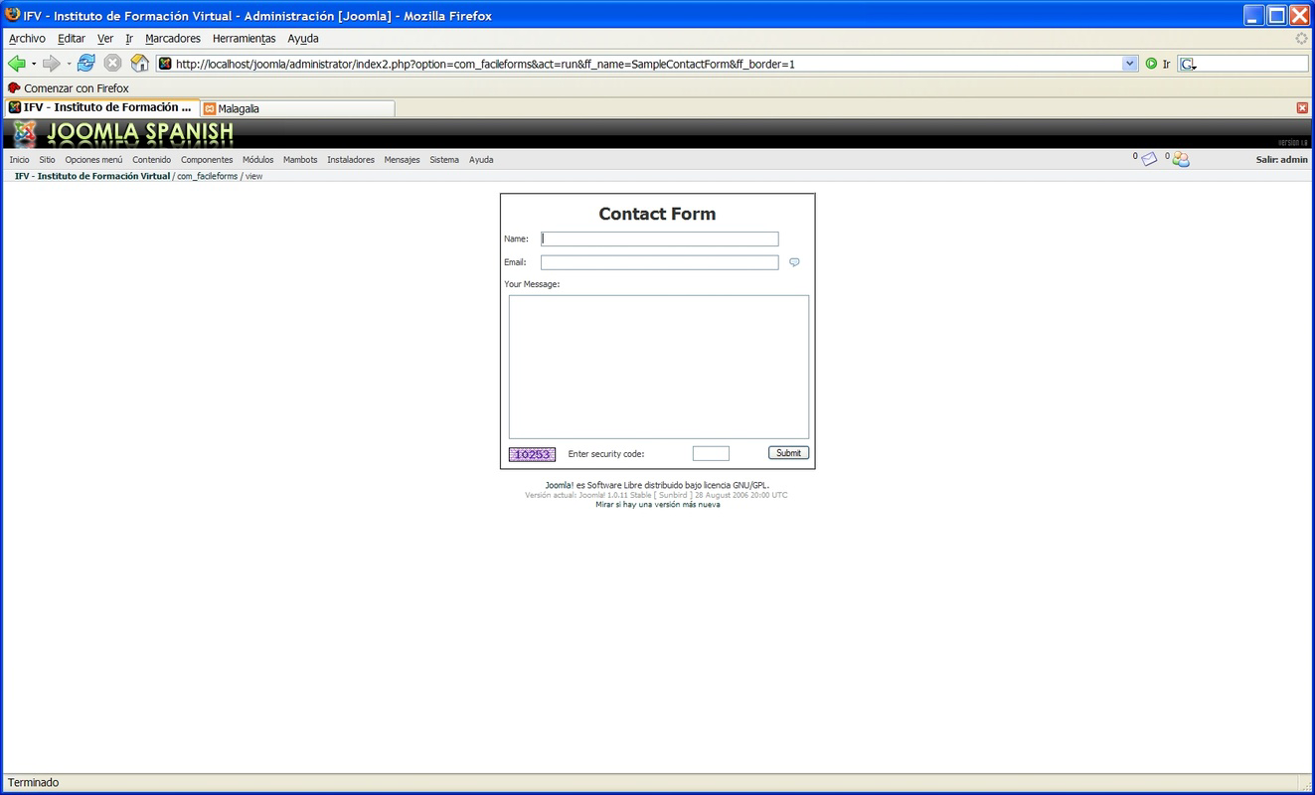Open the Joomla Sitio menu
1315x795 pixels.
(48, 160)
